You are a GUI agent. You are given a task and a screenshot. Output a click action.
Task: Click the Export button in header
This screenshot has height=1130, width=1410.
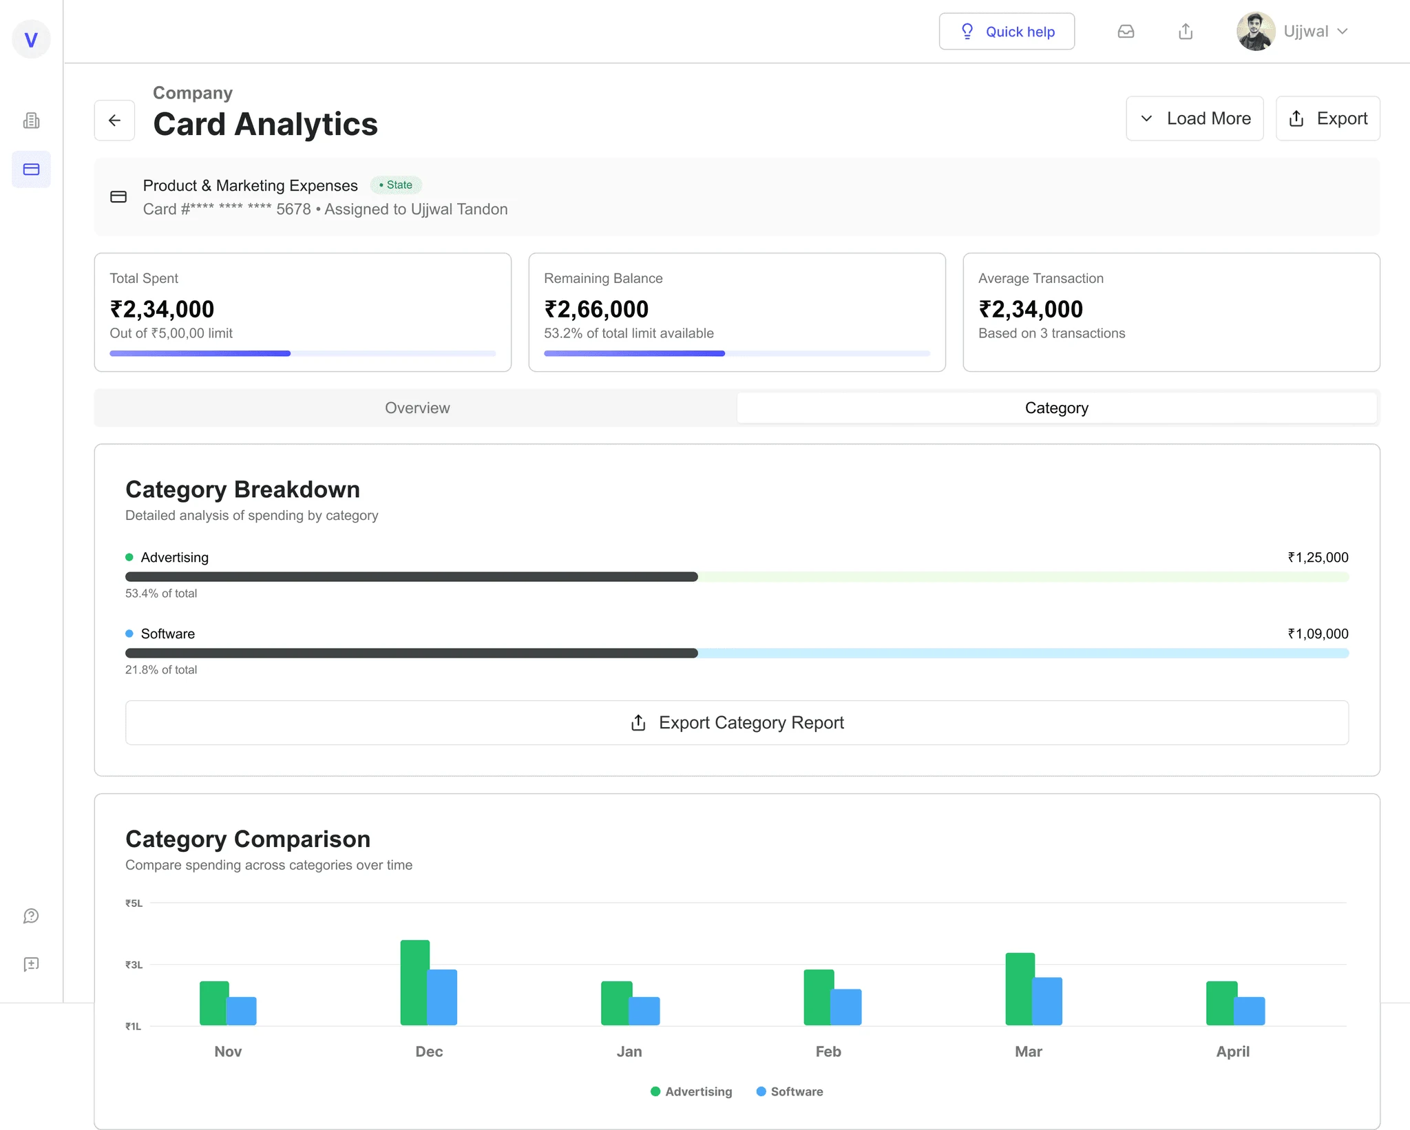pos(1327,118)
